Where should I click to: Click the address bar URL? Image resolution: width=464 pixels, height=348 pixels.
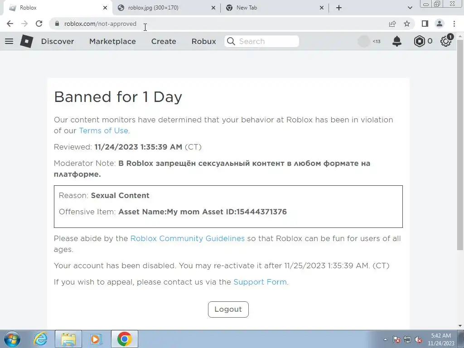coord(100,24)
